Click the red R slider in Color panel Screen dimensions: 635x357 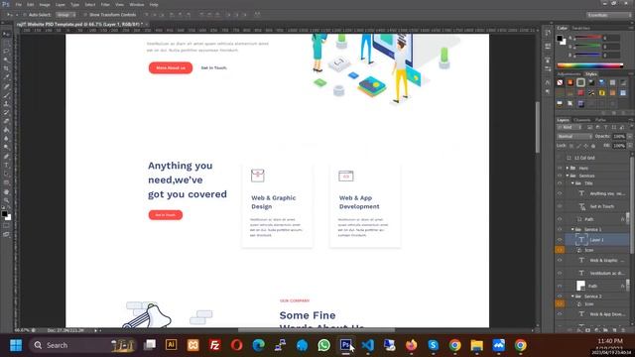[588, 38]
